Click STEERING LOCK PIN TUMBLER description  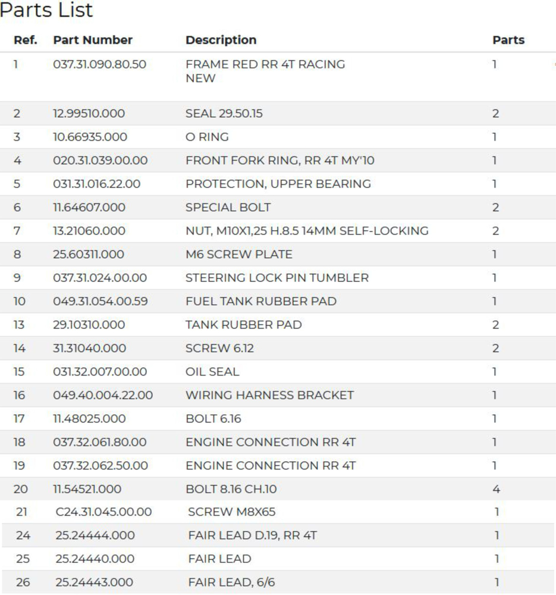(277, 278)
